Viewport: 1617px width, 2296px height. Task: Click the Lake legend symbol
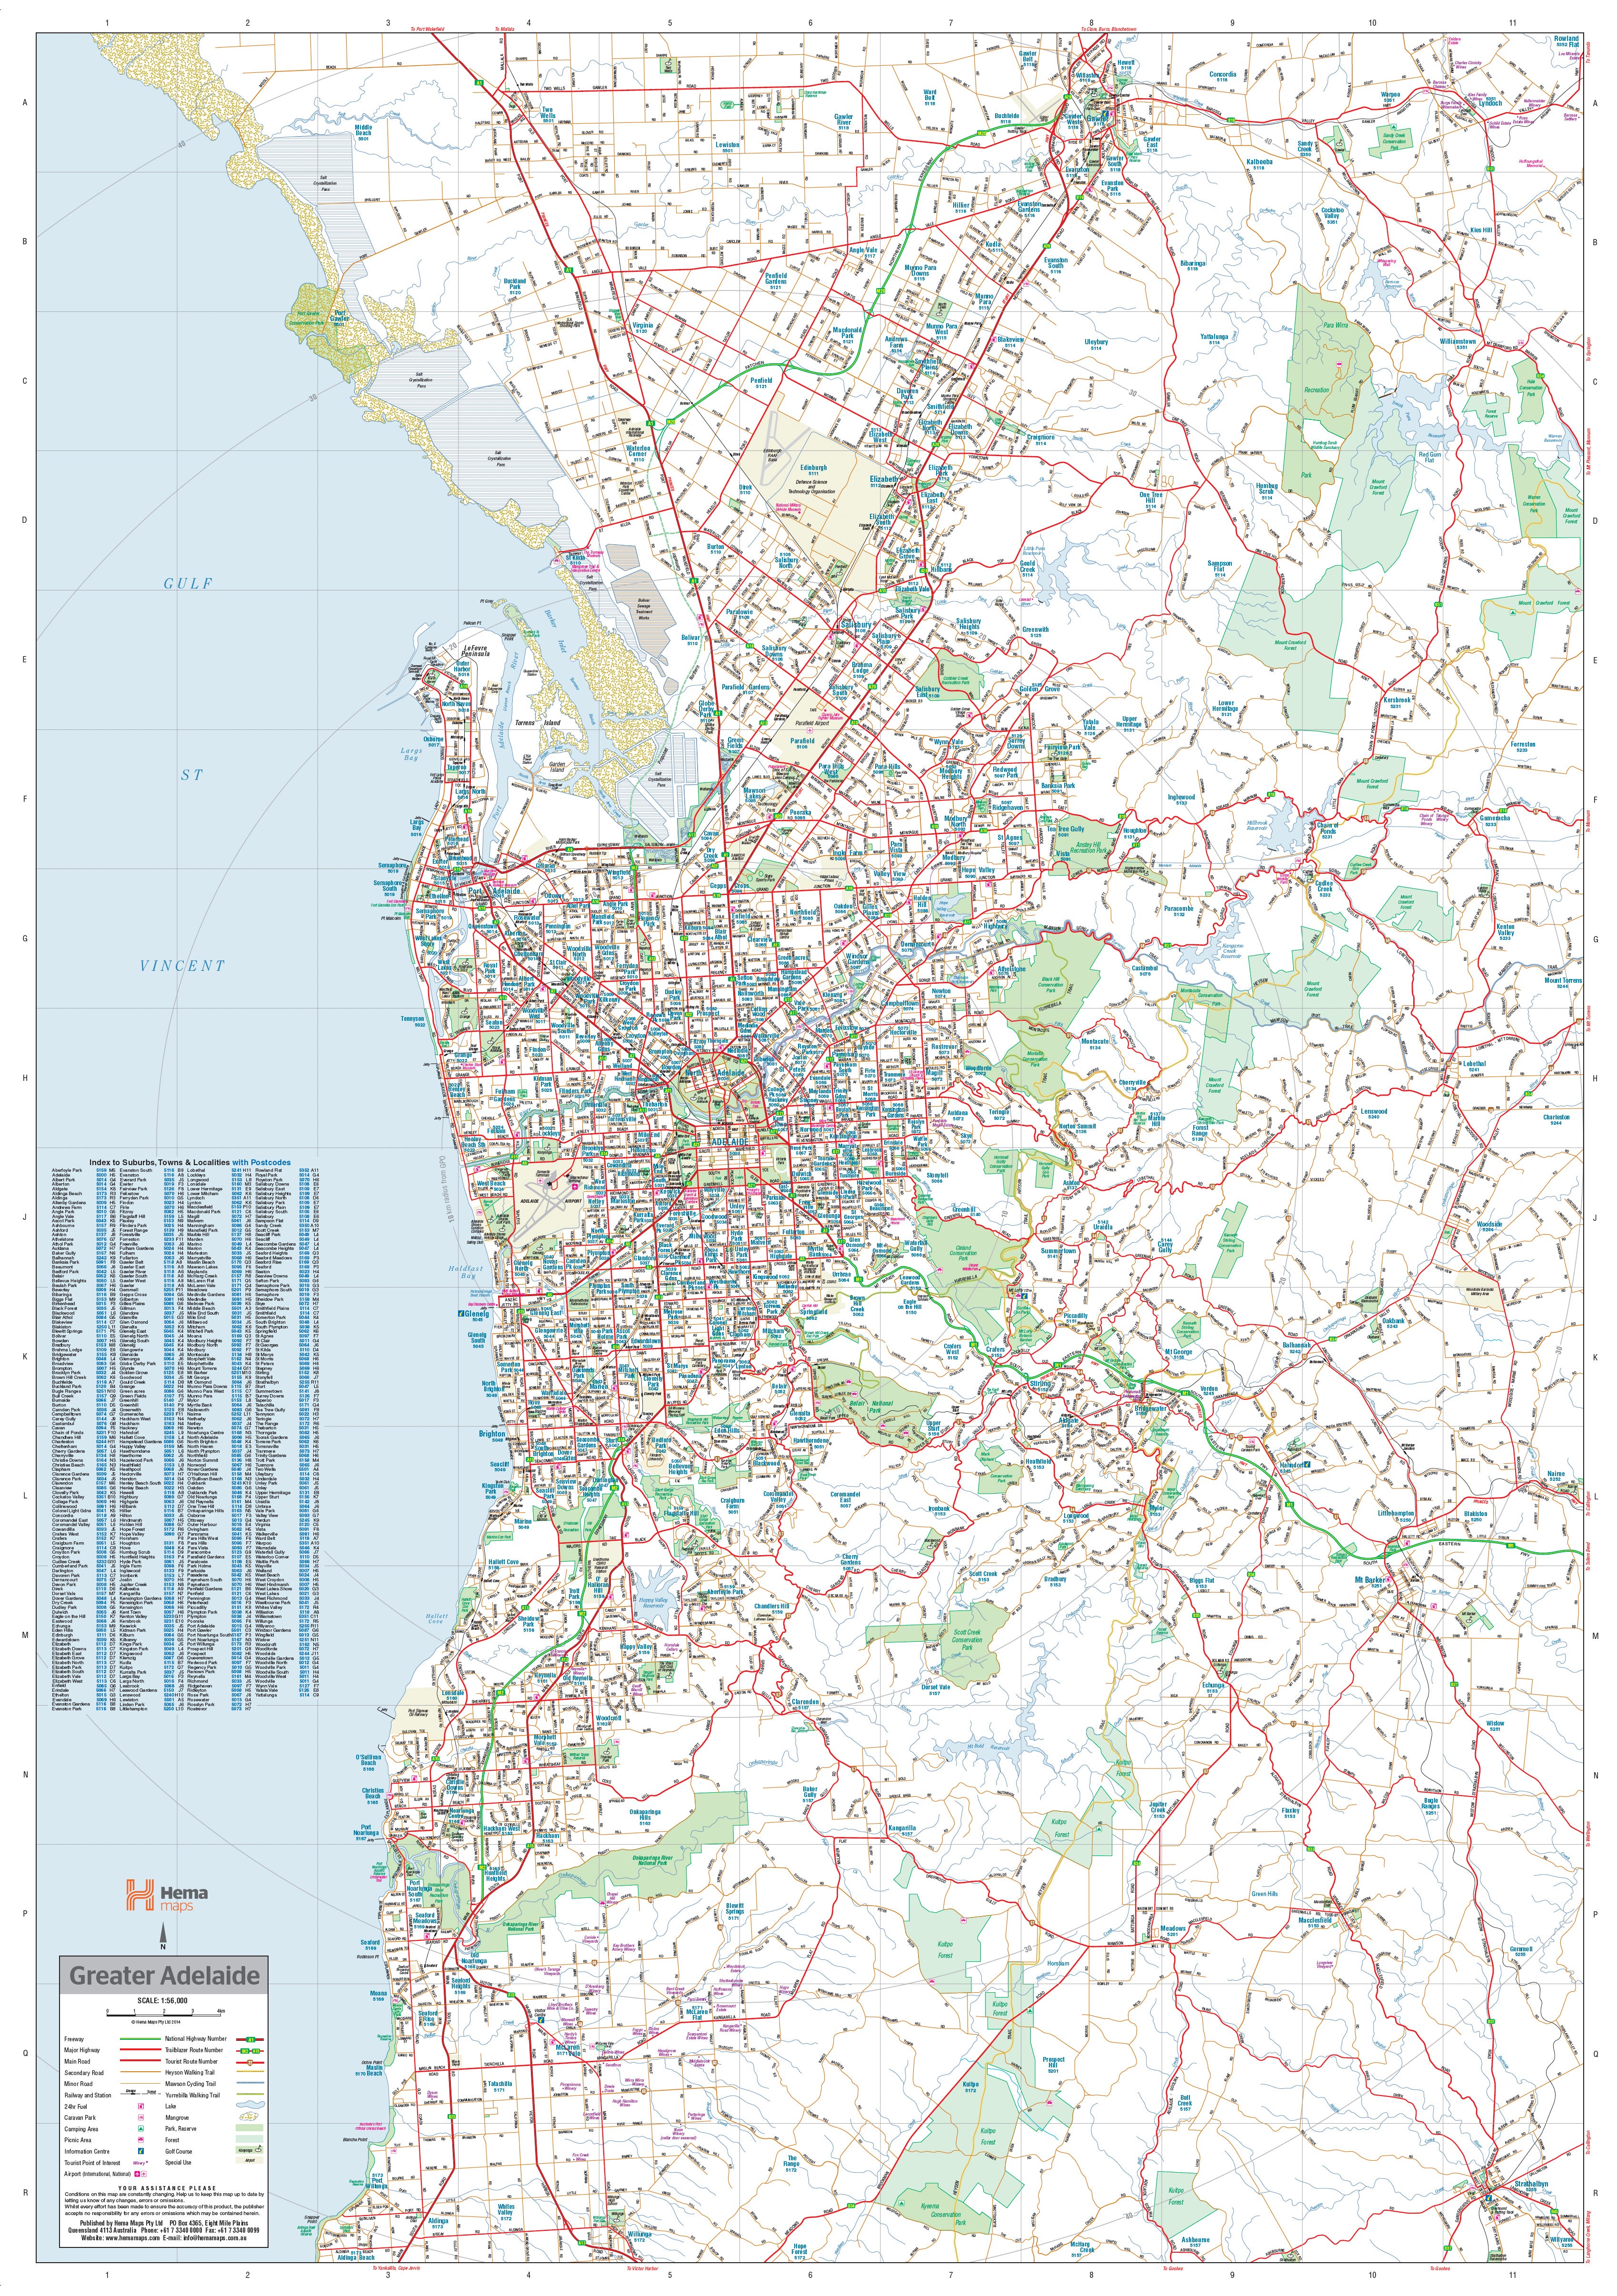(250, 2105)
